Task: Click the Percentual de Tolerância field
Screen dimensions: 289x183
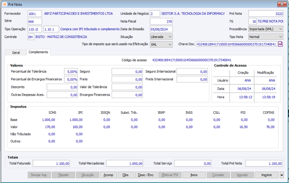Action: (x=71, y=71)
